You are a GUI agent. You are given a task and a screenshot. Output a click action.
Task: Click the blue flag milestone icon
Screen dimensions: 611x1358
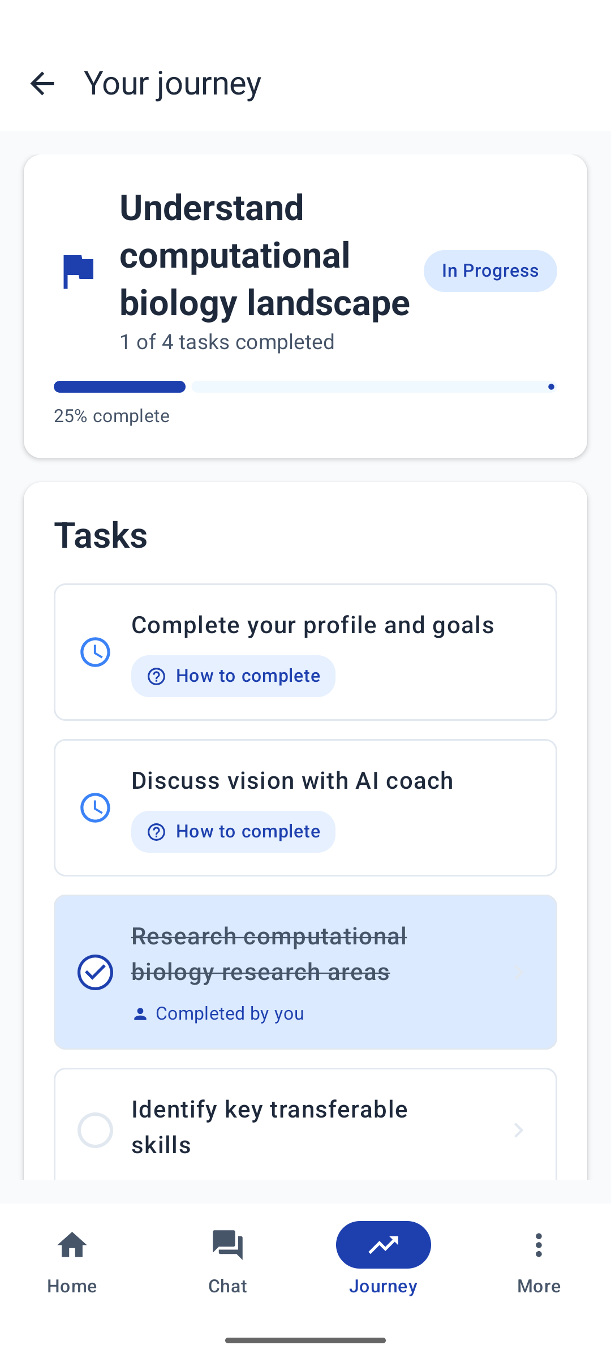[x=78, y=271]
